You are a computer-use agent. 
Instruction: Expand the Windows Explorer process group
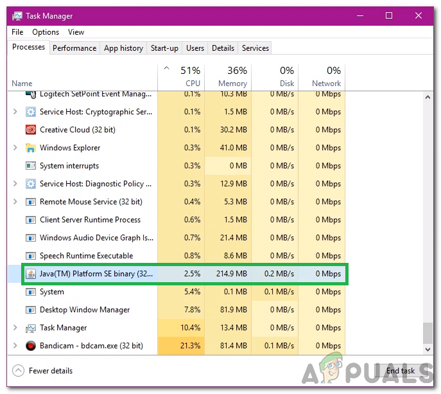[15, 148]
